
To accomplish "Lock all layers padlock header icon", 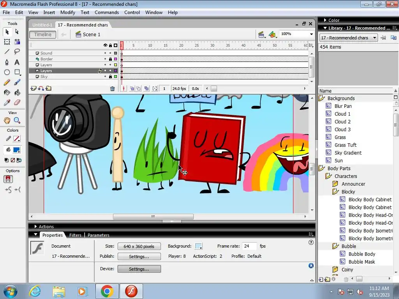I will 110,45.
